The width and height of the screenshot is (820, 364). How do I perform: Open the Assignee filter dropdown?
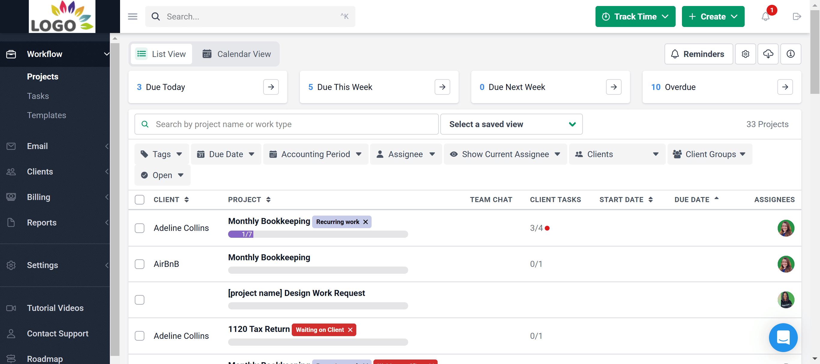(x=406, y=154)
